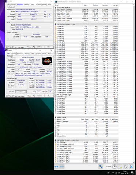Select the Virtual Memory Committed row
Screen dimensions: 136x175
click(86, 10)
